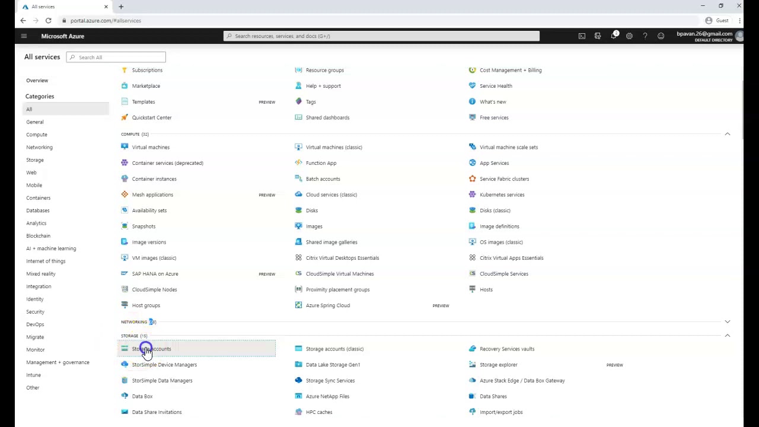Open Virtual machine scale sets
The height and width of the screenshot is (427, 759).
point(509,147)
